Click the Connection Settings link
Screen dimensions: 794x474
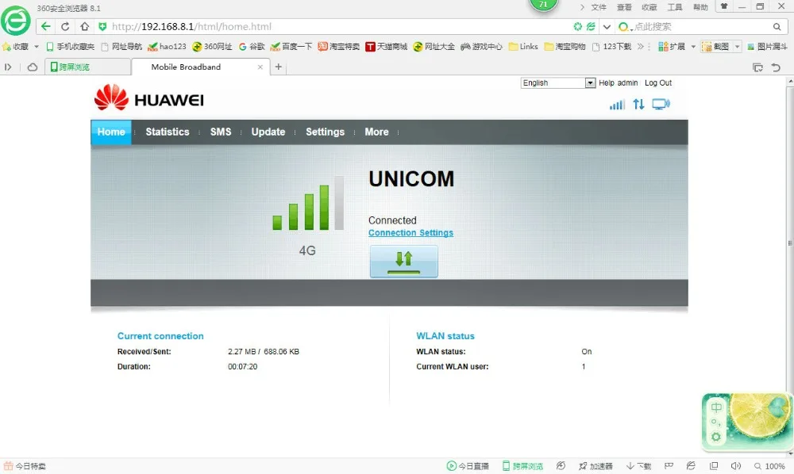pyautogui.click(x=410, y=233)
